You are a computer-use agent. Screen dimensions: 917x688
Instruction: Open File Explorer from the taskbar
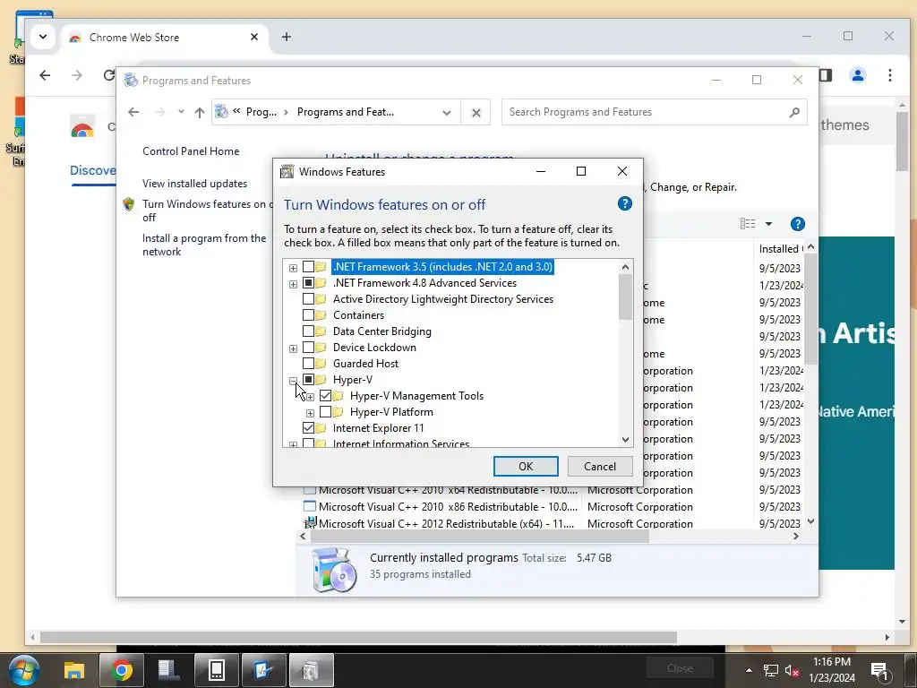tap(74, 670)
